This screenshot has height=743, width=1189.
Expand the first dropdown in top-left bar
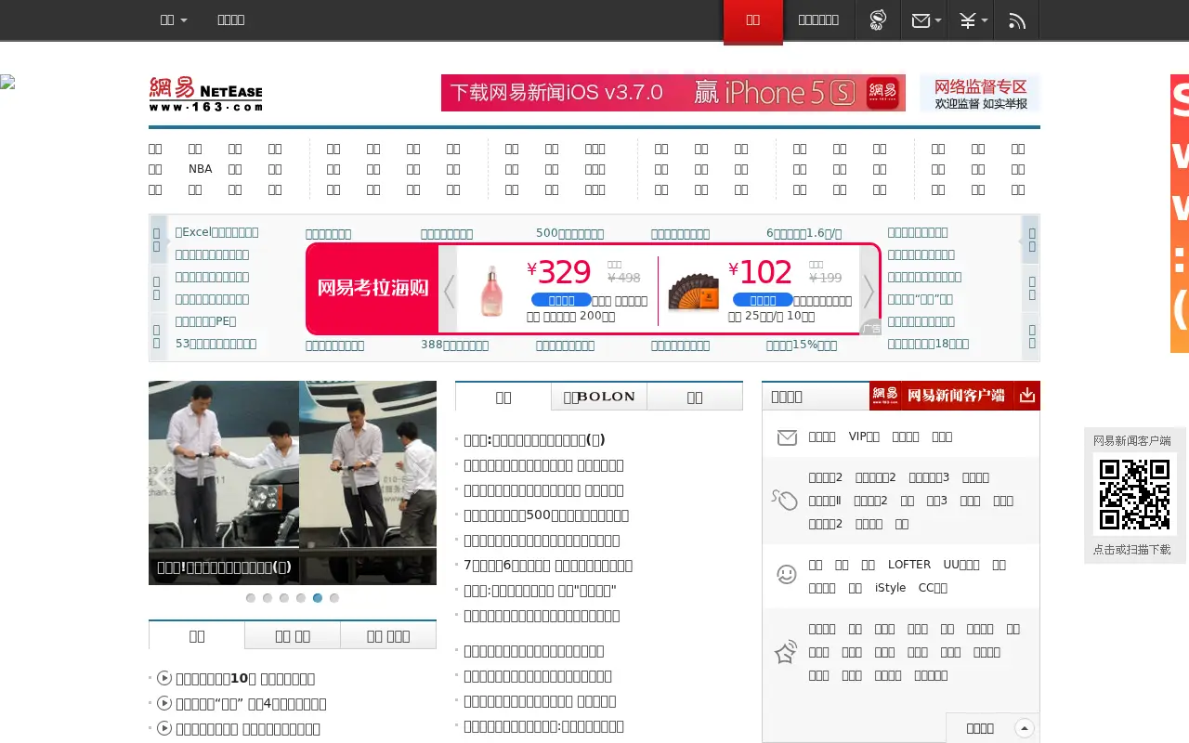click(174, 20)
